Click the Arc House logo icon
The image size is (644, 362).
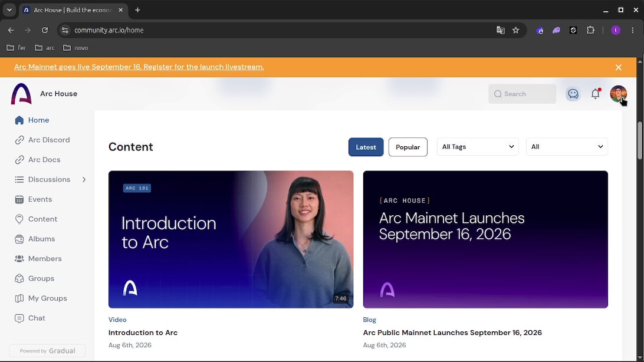tap(21, 94)
